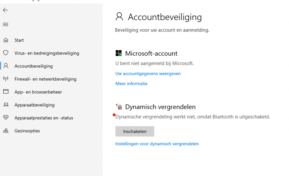Click the back arrow icon

coord(5,10)
